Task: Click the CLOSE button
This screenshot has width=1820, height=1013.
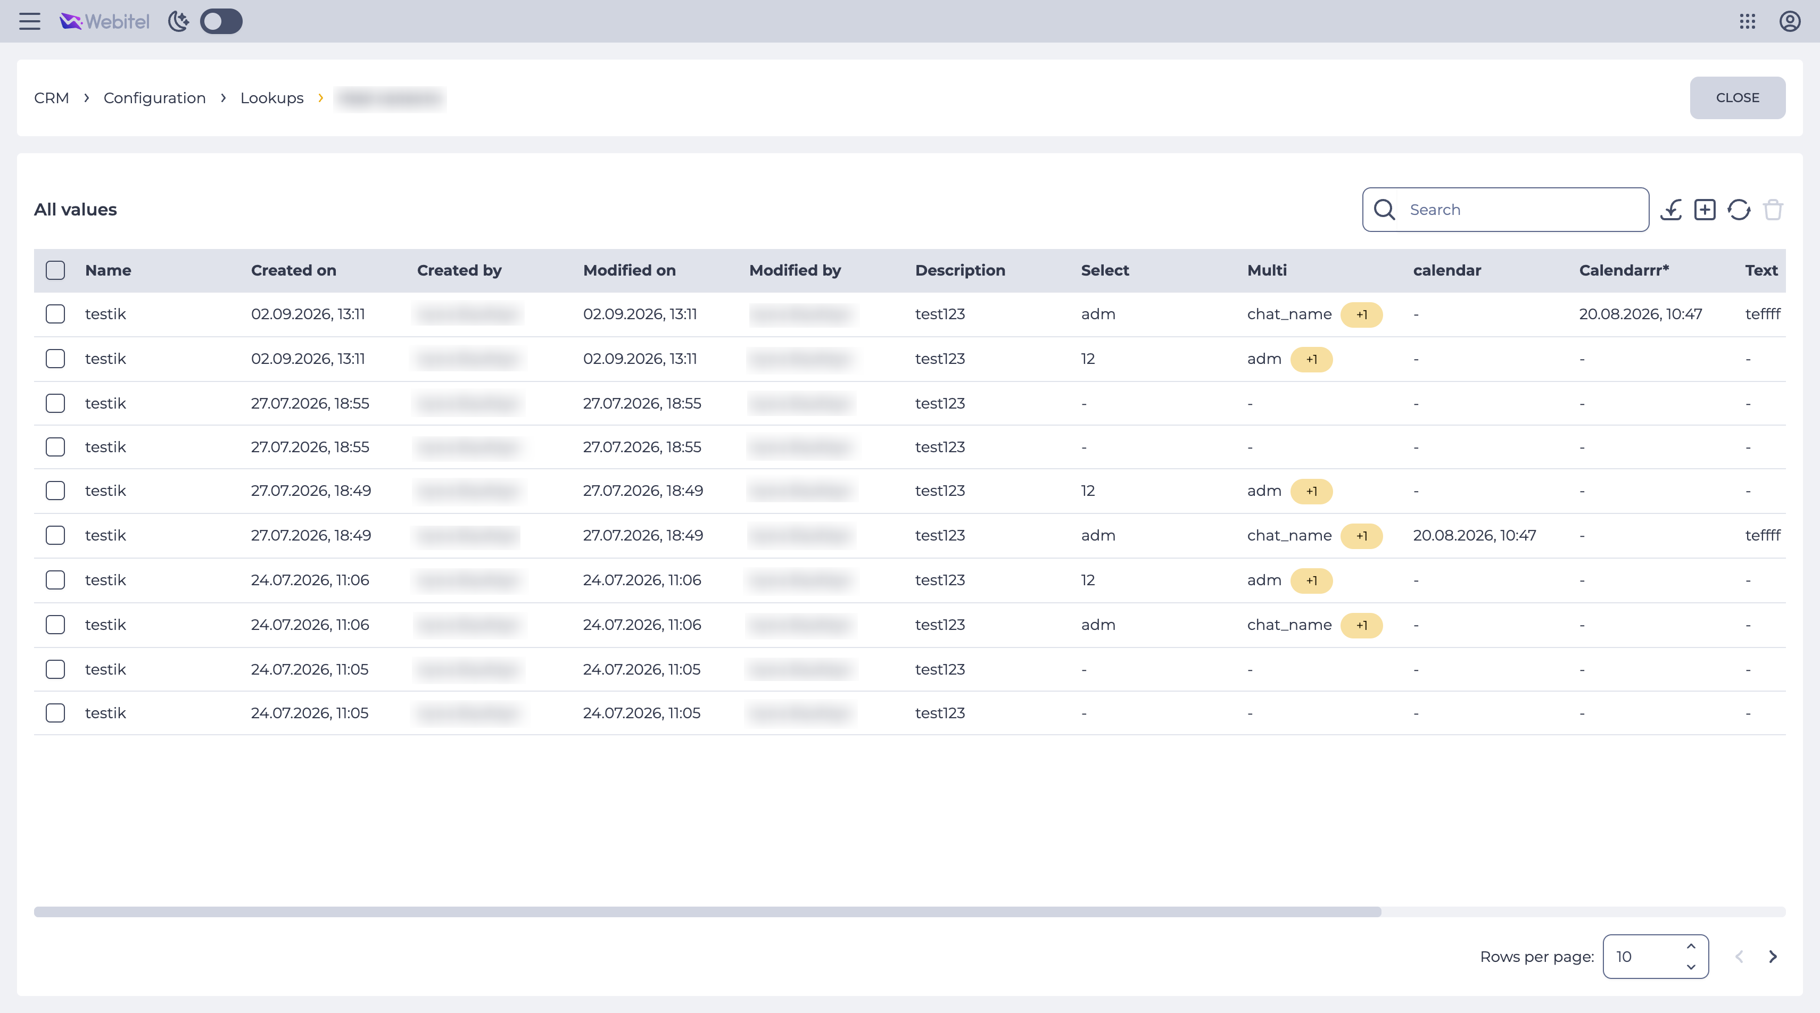Action: click(x=1738, y=97)
